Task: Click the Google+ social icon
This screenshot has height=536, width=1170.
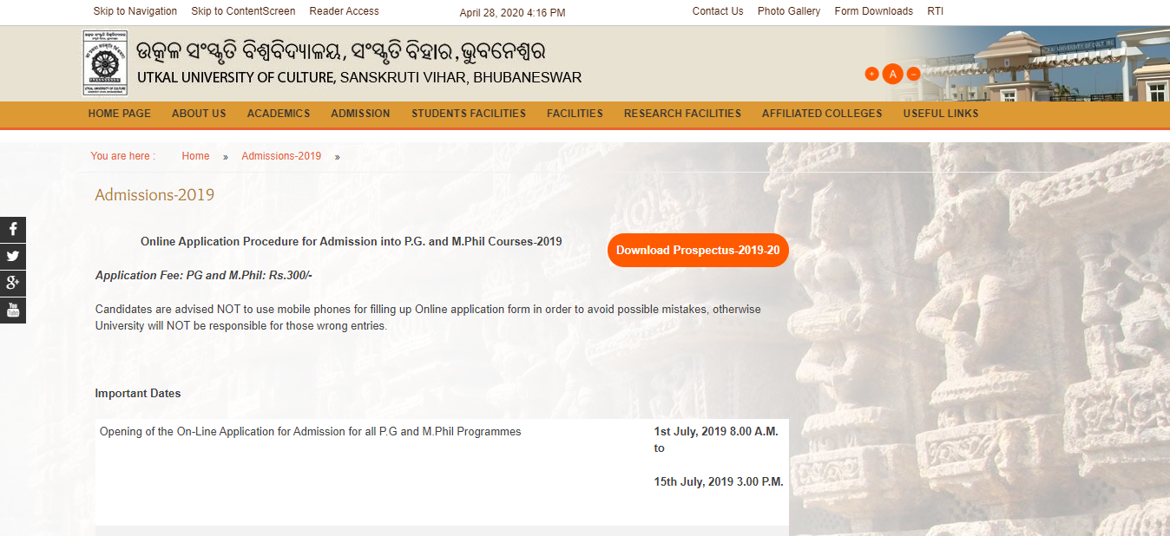Action: 12,283
